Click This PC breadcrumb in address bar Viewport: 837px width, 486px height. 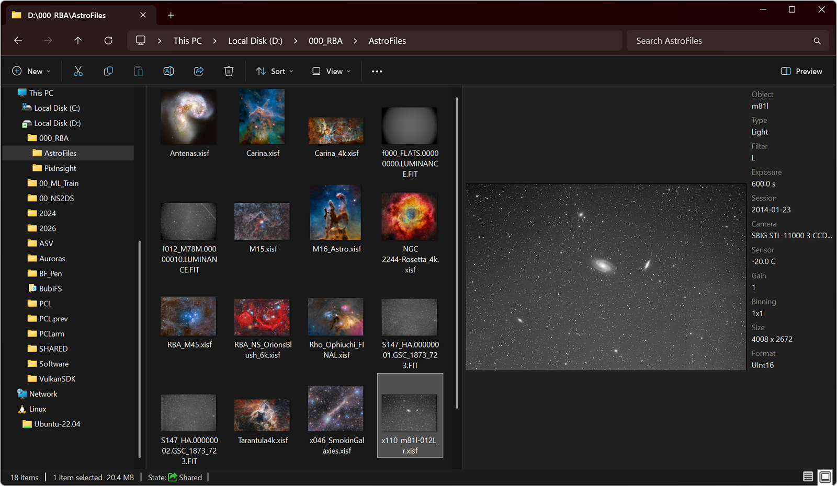click(x=187, y=41)
